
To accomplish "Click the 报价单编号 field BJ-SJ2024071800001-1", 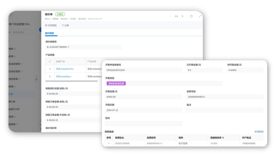I will 83,47.
